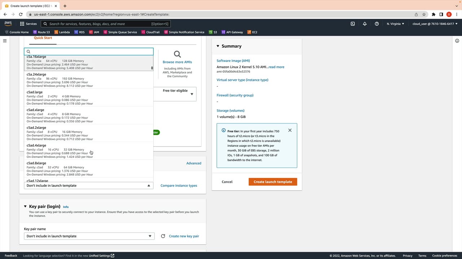462x259 pixels.
Task: Open the IAM bookmark
Action: [x=94, y=32]
